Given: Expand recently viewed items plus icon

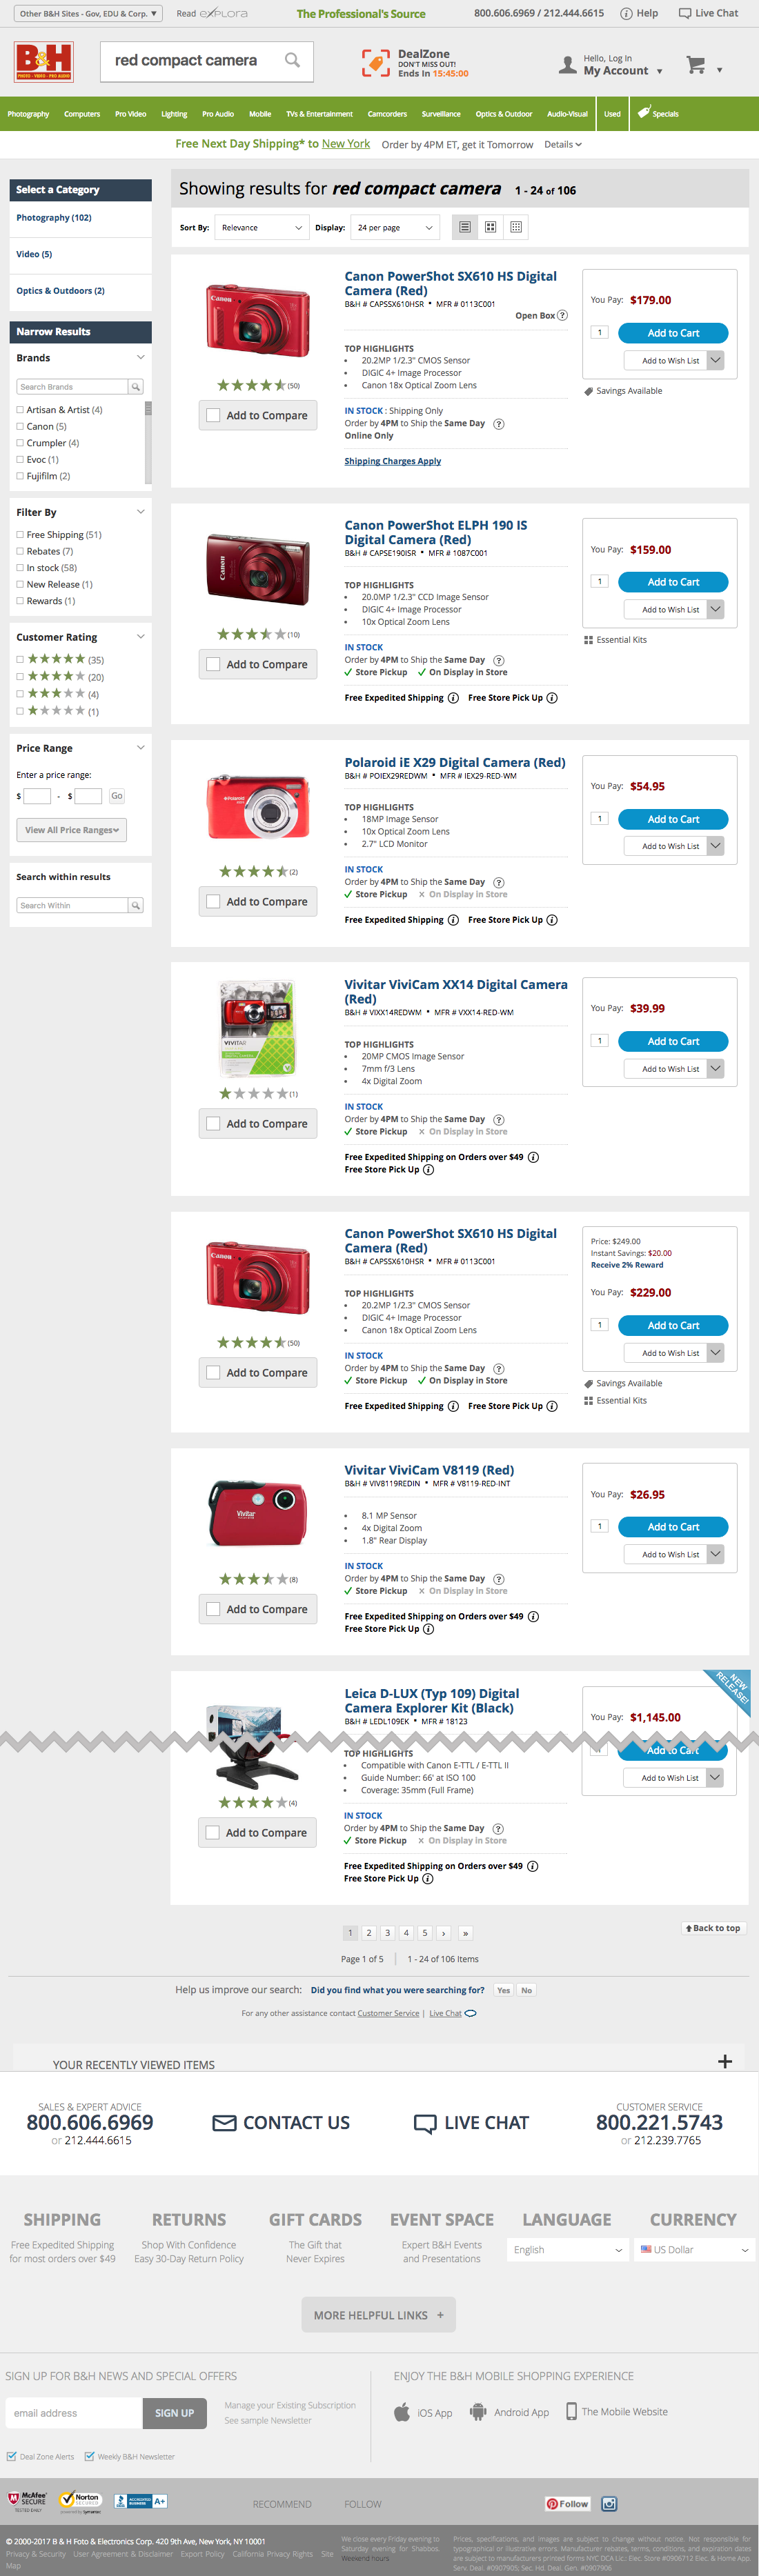Looking at the screenshot, I should coord(725,2061).
